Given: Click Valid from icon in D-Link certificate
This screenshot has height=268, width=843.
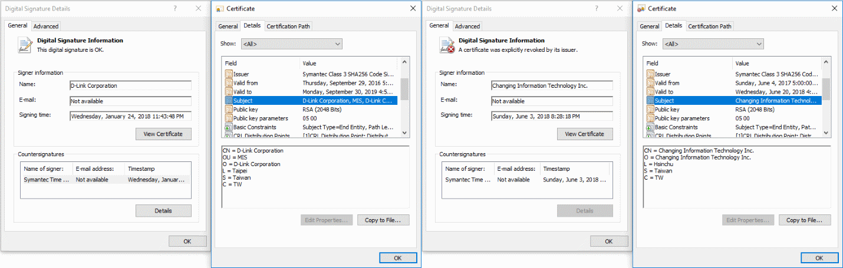Looking at the screenshot, I should [x=229, y=83].
